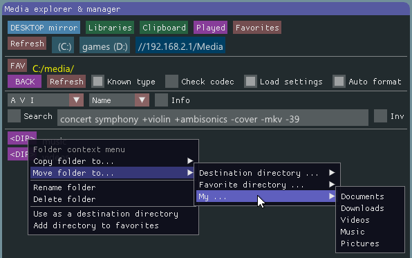Enable the Search checkbox
This screenshot has width=412, height=258.
point(15,116)
